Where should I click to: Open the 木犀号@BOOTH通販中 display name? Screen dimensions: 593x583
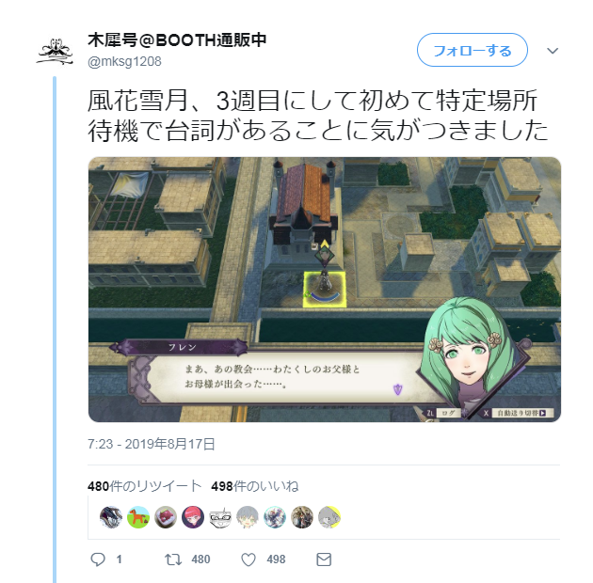click(x=177, y=40)
